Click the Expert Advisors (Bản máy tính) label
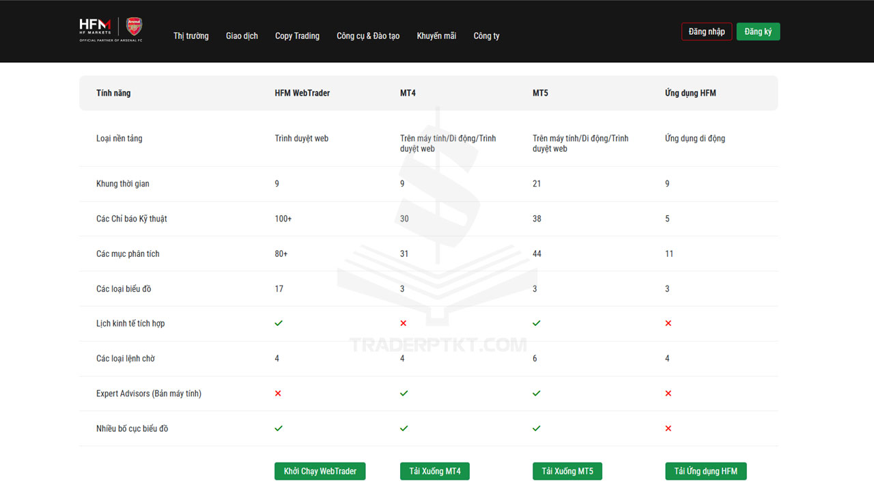Viewport: 874px width, 492px height. click(149, 394)
